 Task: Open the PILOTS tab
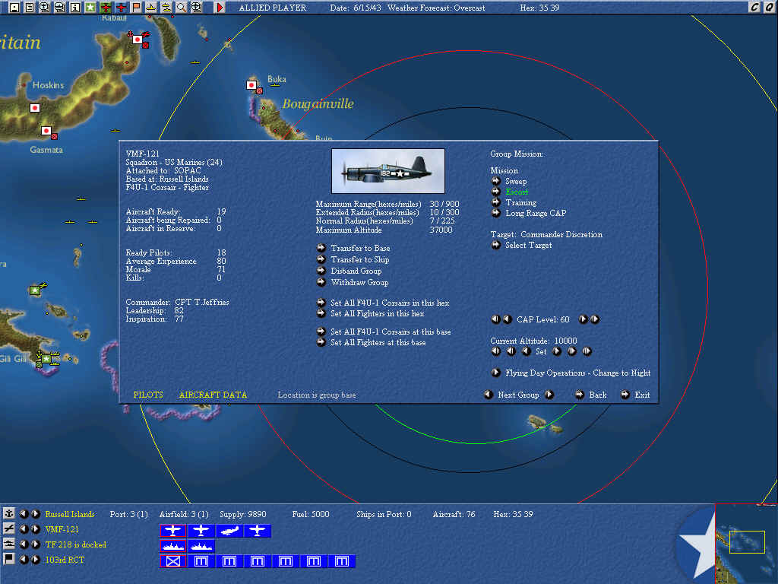coord(148,395)
